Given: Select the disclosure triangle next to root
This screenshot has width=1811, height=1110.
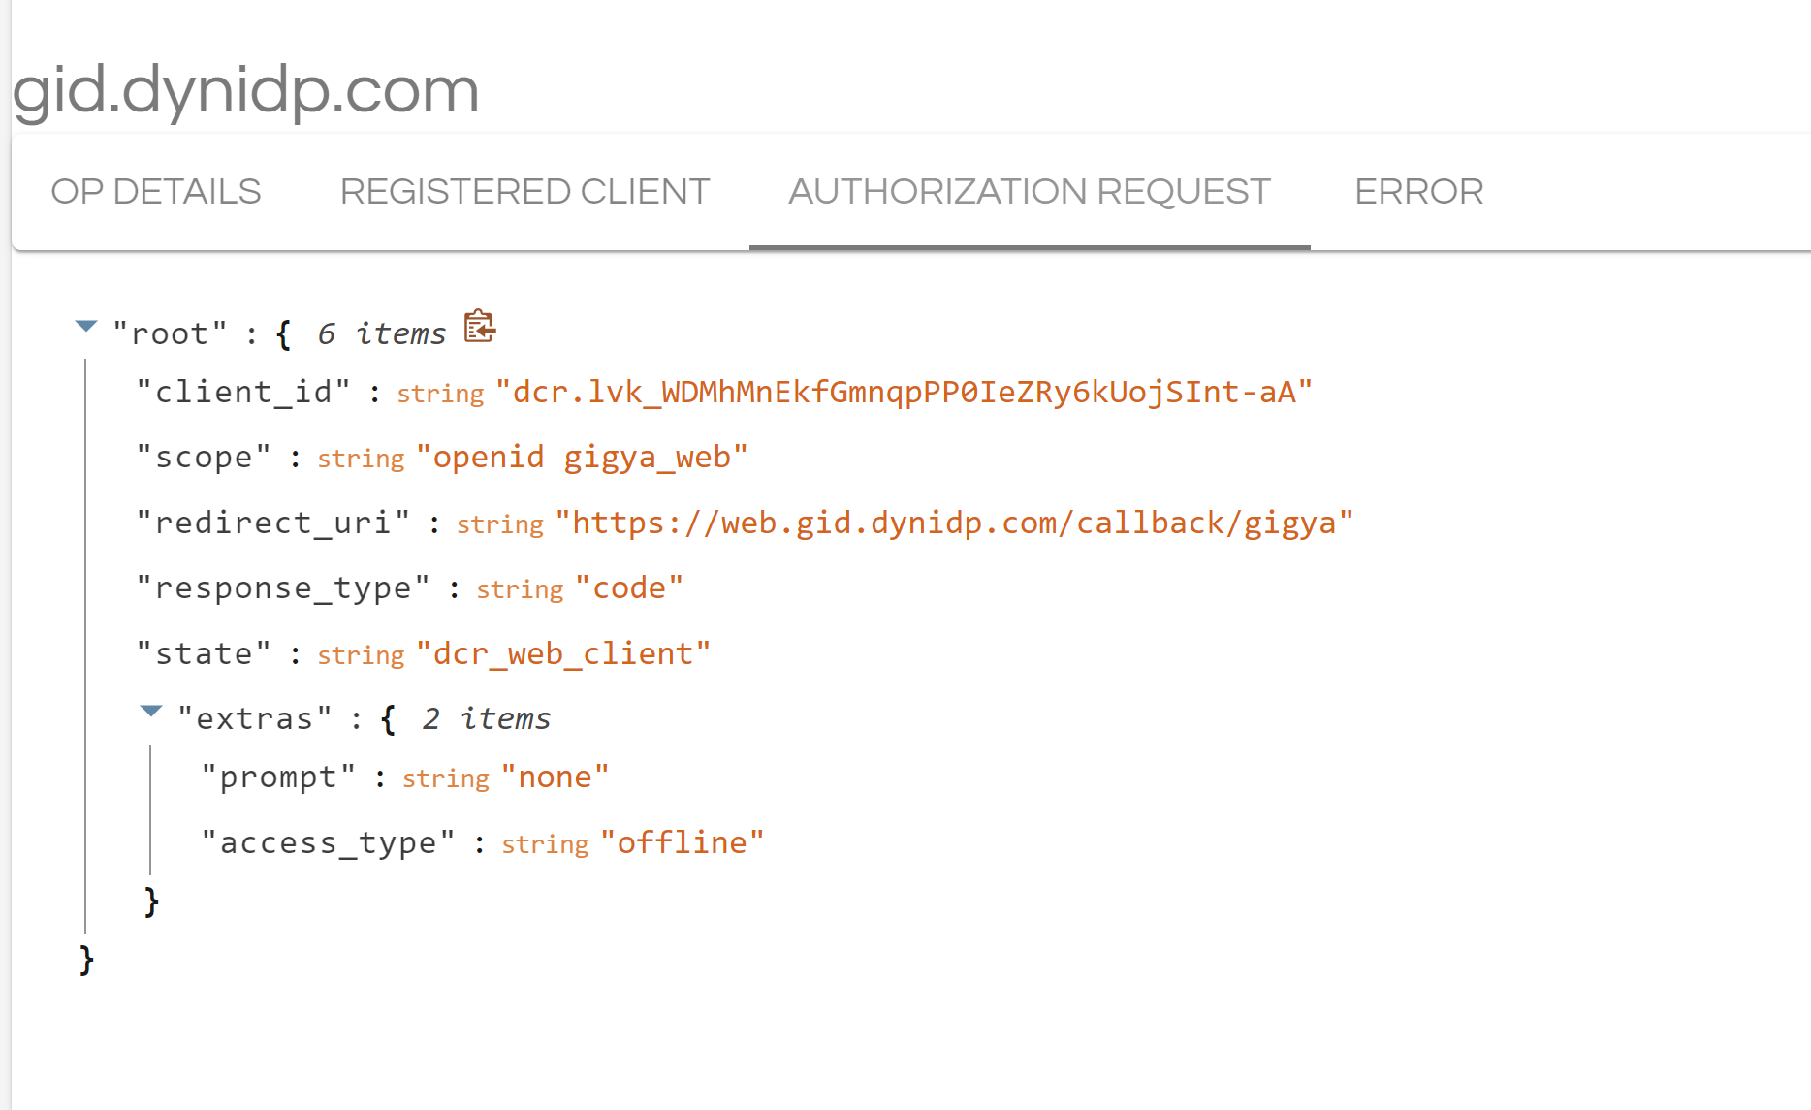Looking at the screenshot, I should (x=86, y=327).
